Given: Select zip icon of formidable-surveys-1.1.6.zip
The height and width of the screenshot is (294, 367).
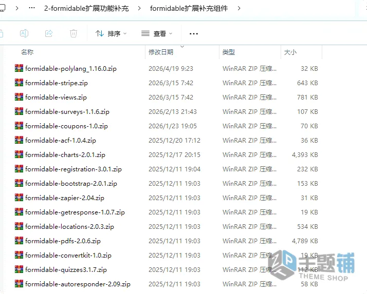Looking at the screenshot, I should coord(19,111).
